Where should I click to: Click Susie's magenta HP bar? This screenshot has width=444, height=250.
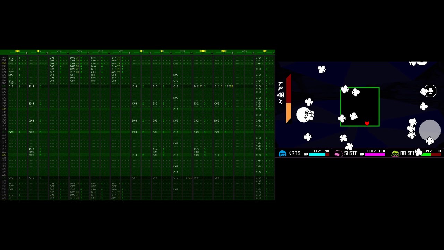[375, 155]
